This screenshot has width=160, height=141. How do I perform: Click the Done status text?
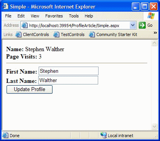15,136
